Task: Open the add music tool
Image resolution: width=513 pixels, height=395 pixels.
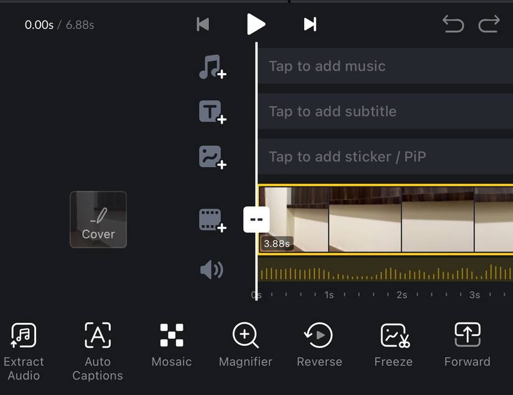Action: [x=213, y=66]
